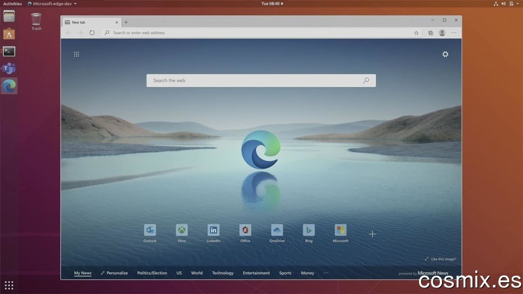Click Personalize in the news bar

tap(114, 273)
